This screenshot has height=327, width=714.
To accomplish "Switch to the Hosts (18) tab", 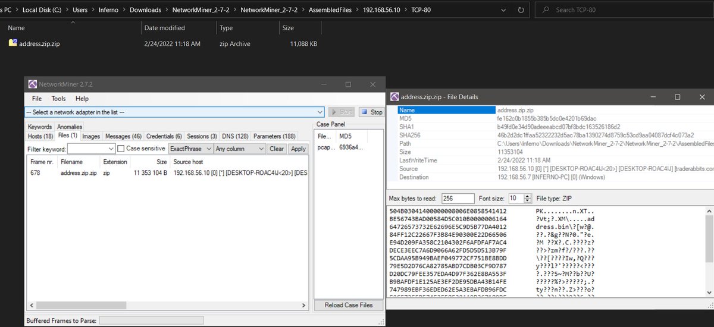I will (x=40, y=136).
